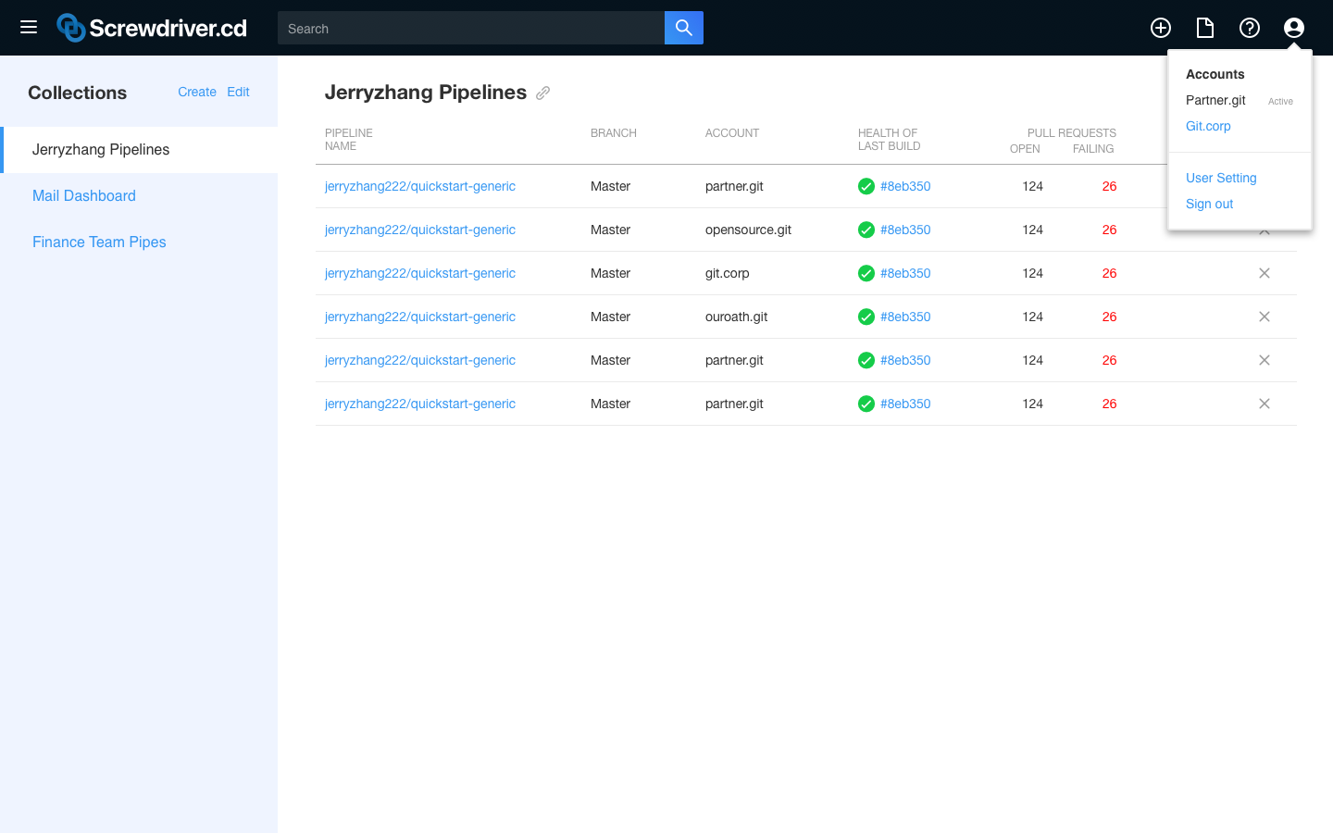Remove the git.corp pipeline row
Screen dimensions: 1333x833
pyautogui.click(x=1264, y=273)
